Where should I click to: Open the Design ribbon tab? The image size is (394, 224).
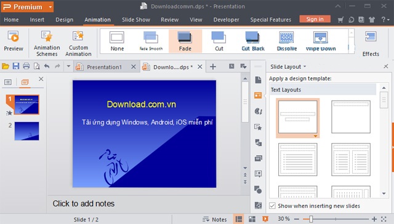click(64, 20)
